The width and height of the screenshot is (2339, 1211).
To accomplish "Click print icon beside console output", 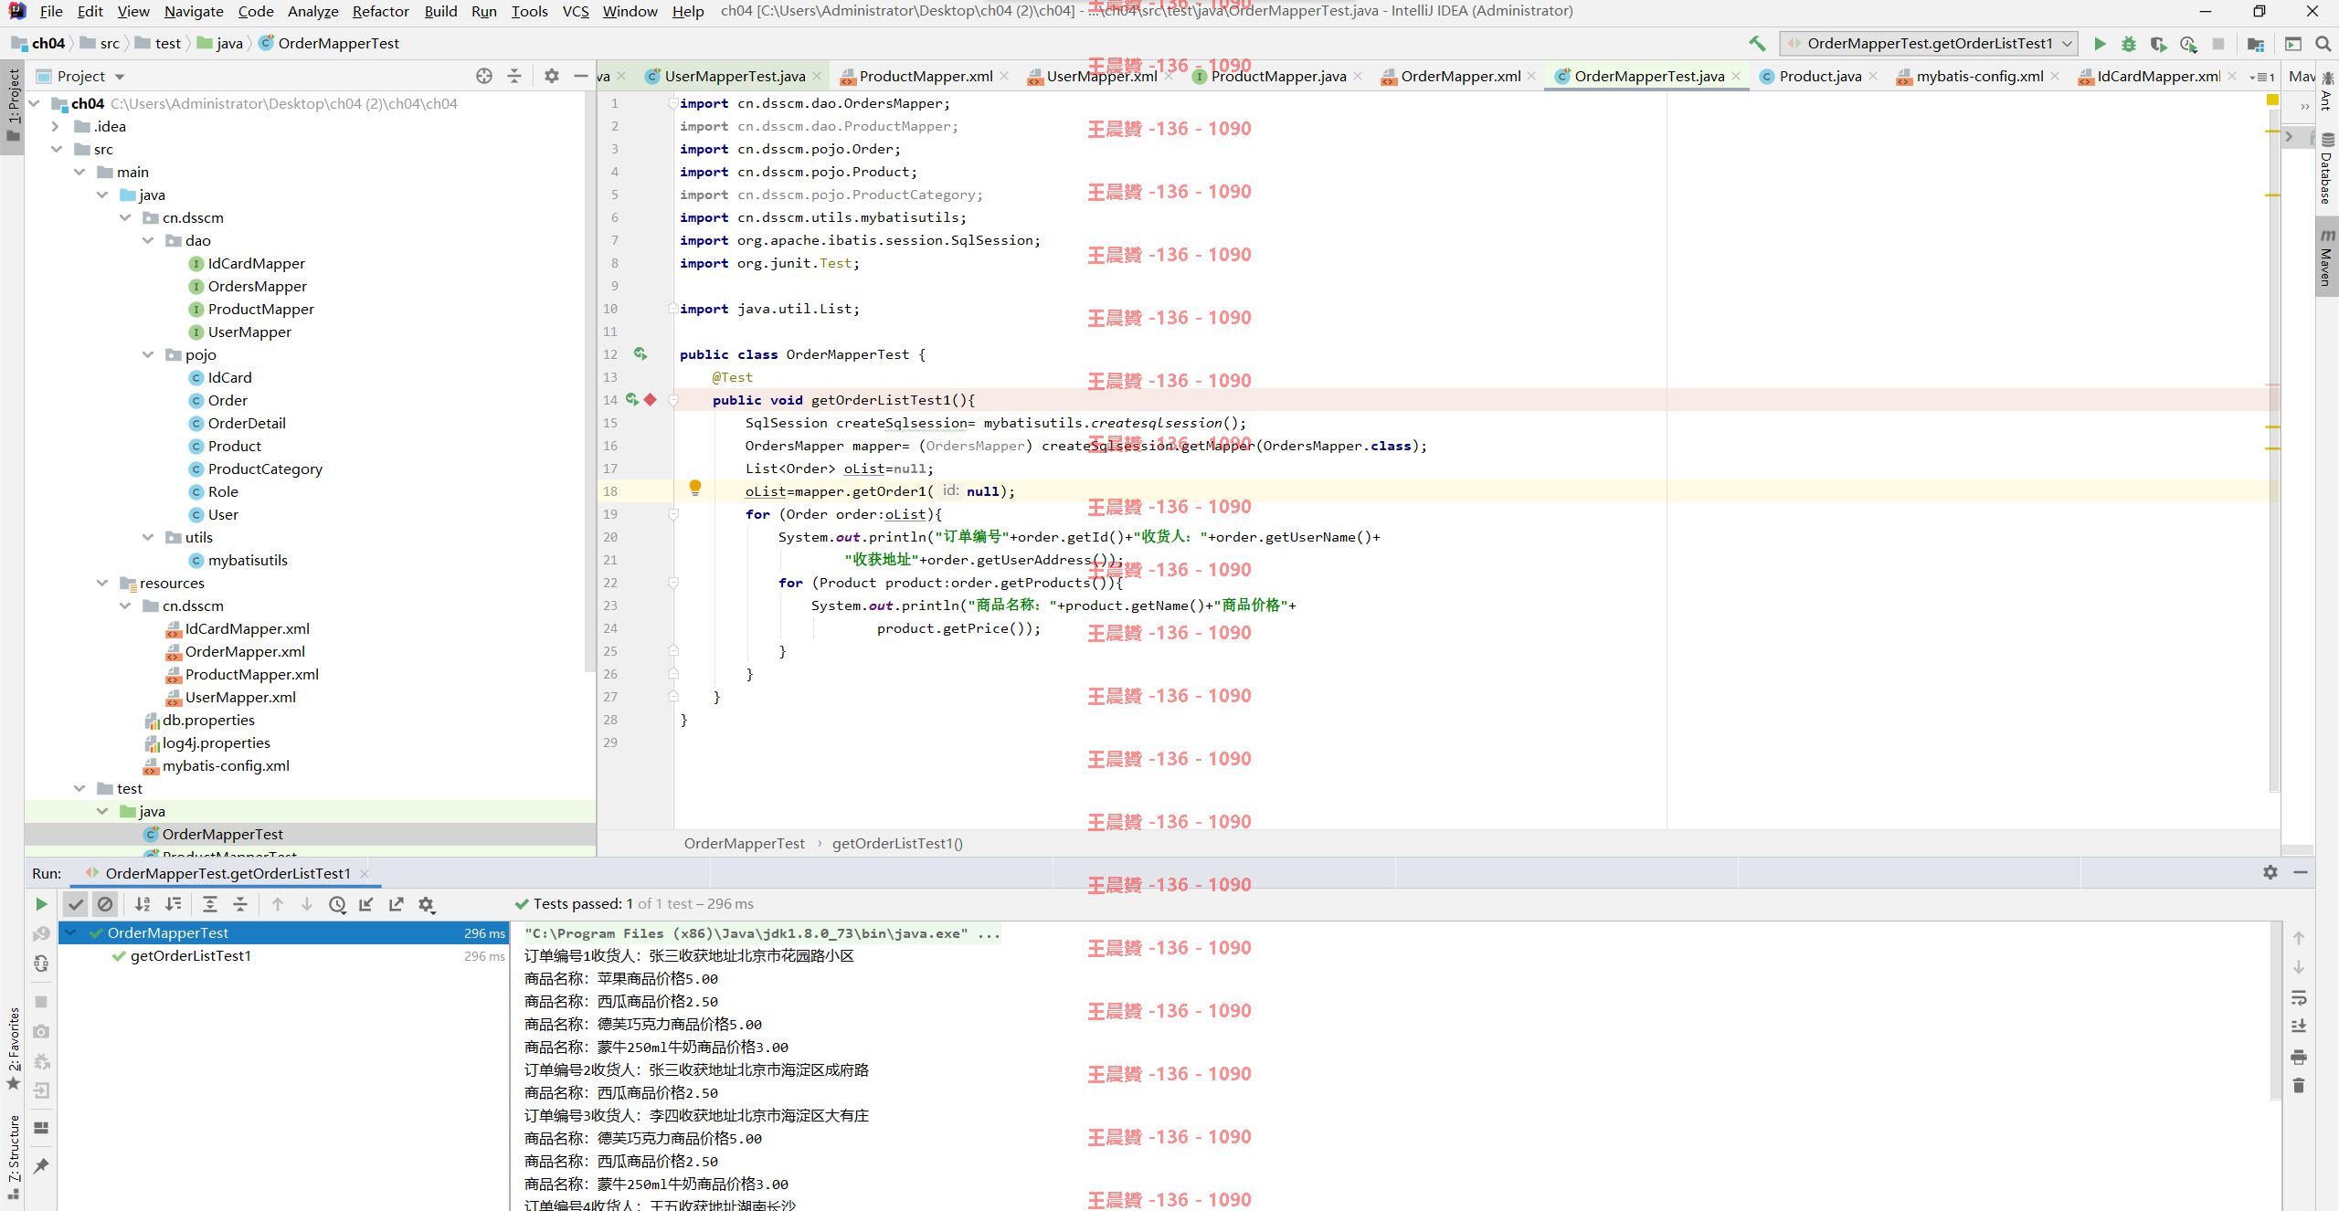I will [x=2299, y=1057].
